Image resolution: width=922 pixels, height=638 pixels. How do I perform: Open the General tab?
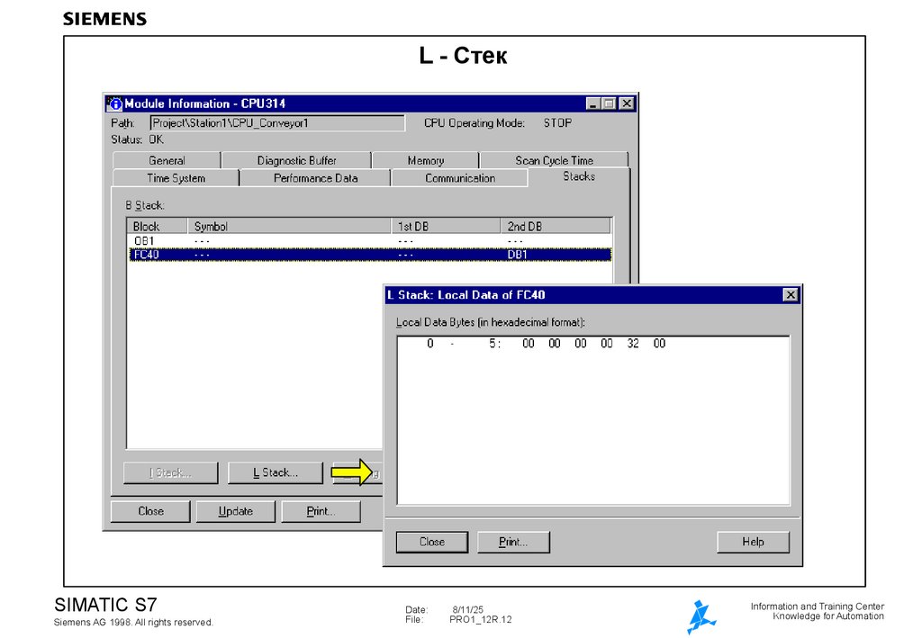(167, 160)
